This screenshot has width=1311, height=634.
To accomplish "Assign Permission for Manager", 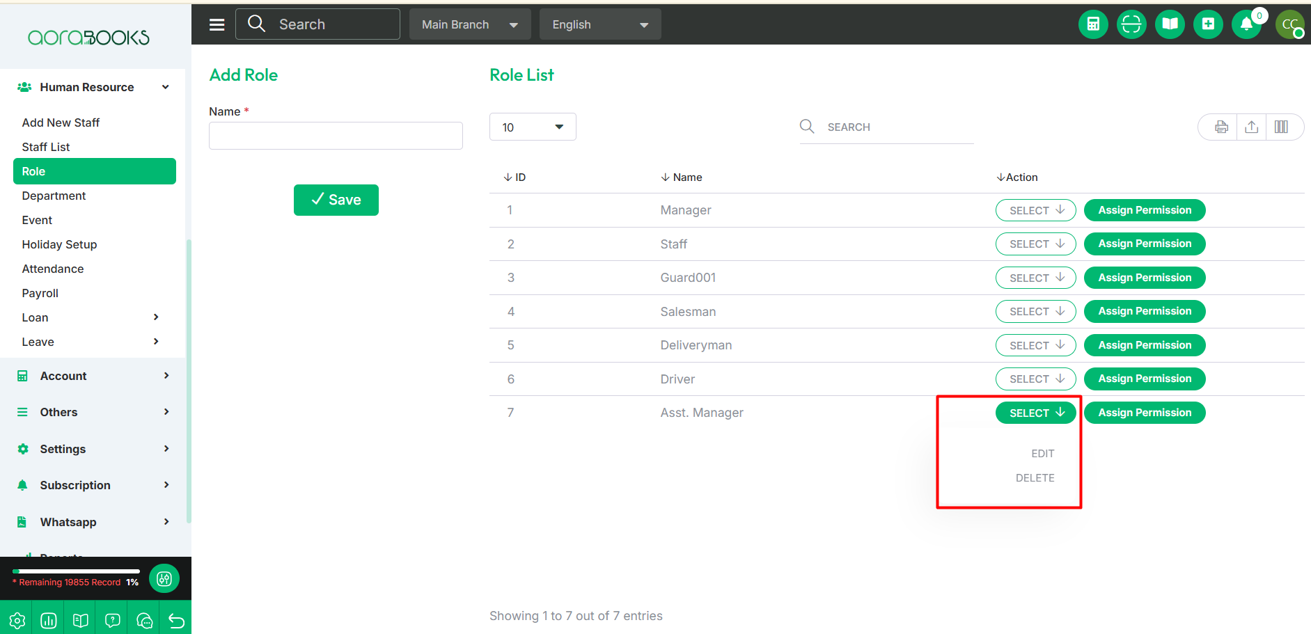I will [1145, 210].
